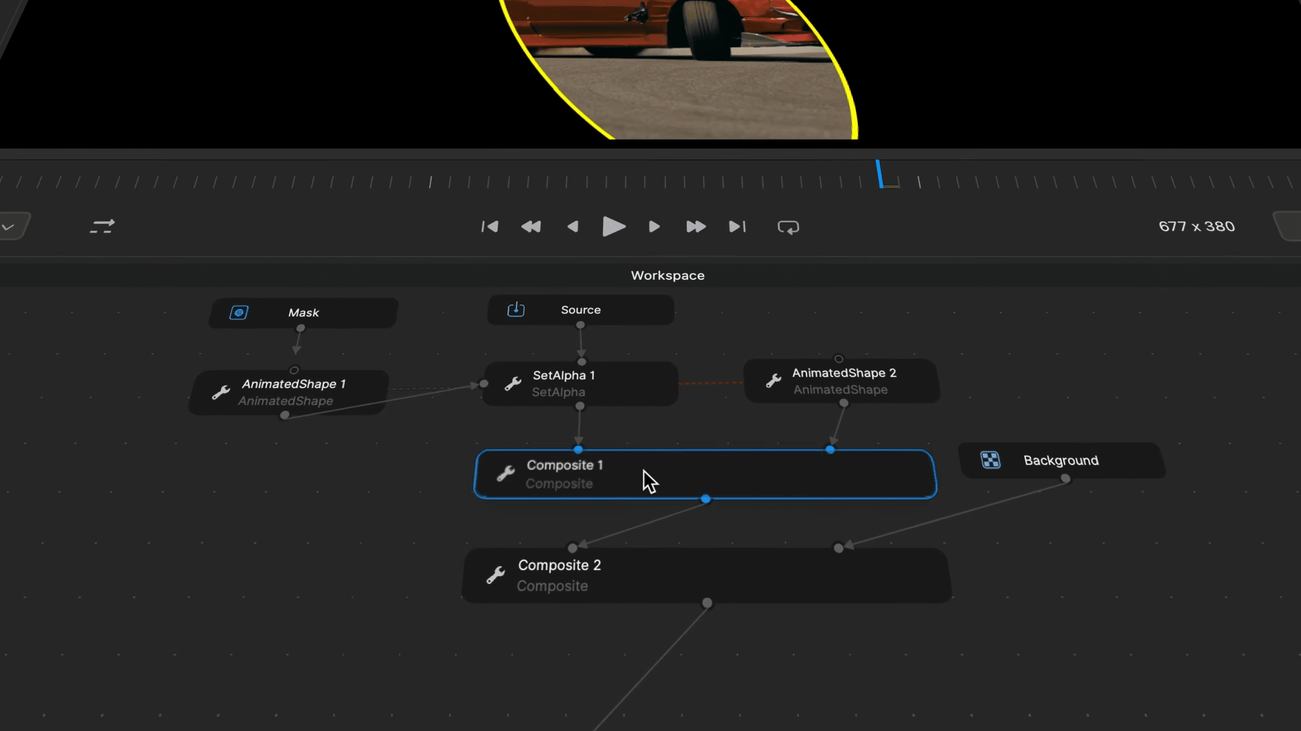Click the blue playhead on timeline
Image resolution: width=1301 pixels, height=731 pixels.
pyautogui.click(x=880, y=174)
